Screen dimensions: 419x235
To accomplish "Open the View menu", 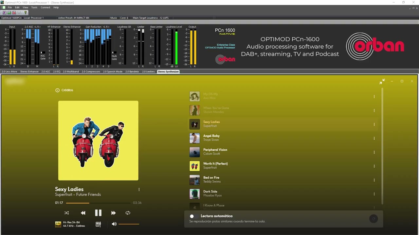I will coord(25,8).
